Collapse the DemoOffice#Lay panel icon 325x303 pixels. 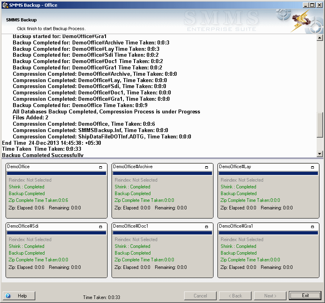[312, 167]
